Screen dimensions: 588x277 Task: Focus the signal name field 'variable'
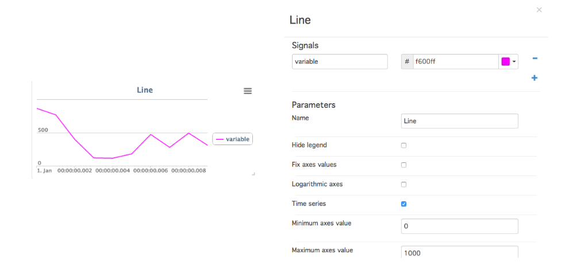[340, 62]
